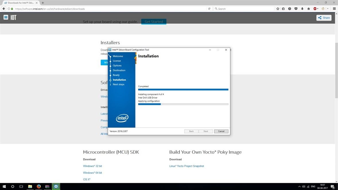Click the Firefox sync/history circle icon

pos(290,9)
